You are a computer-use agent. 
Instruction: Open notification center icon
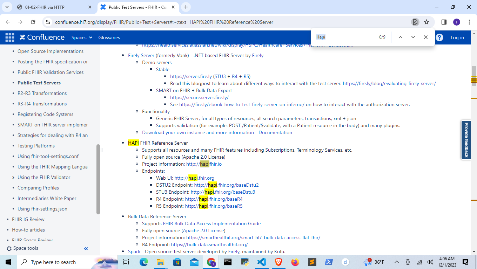pyautogui.click(x=465, y=262)
